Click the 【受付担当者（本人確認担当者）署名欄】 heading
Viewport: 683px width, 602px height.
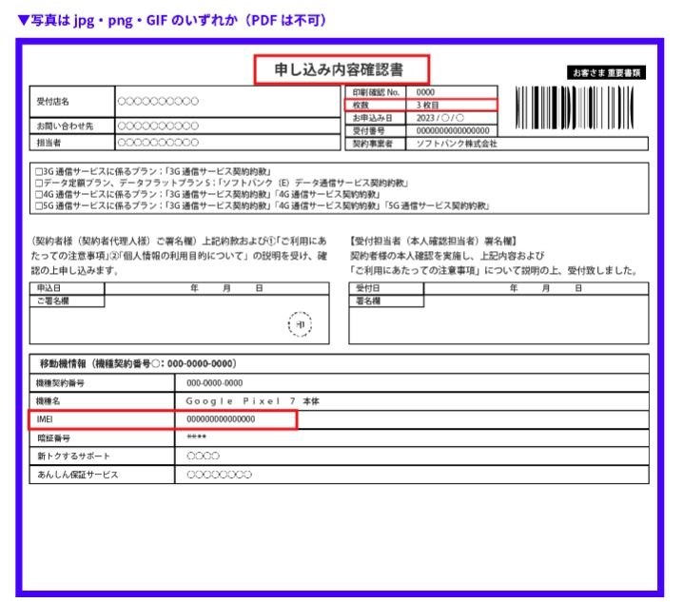[x=434, y=241]
